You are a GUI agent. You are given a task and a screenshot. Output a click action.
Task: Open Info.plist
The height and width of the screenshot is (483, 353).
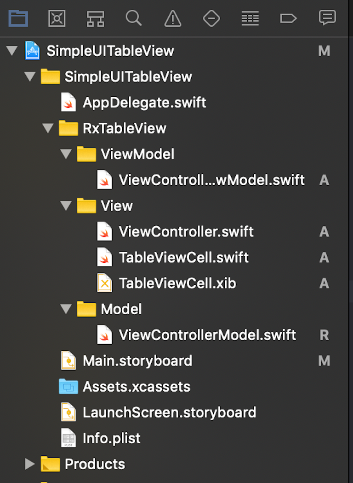pyautogui.click(x=112, y=438)
